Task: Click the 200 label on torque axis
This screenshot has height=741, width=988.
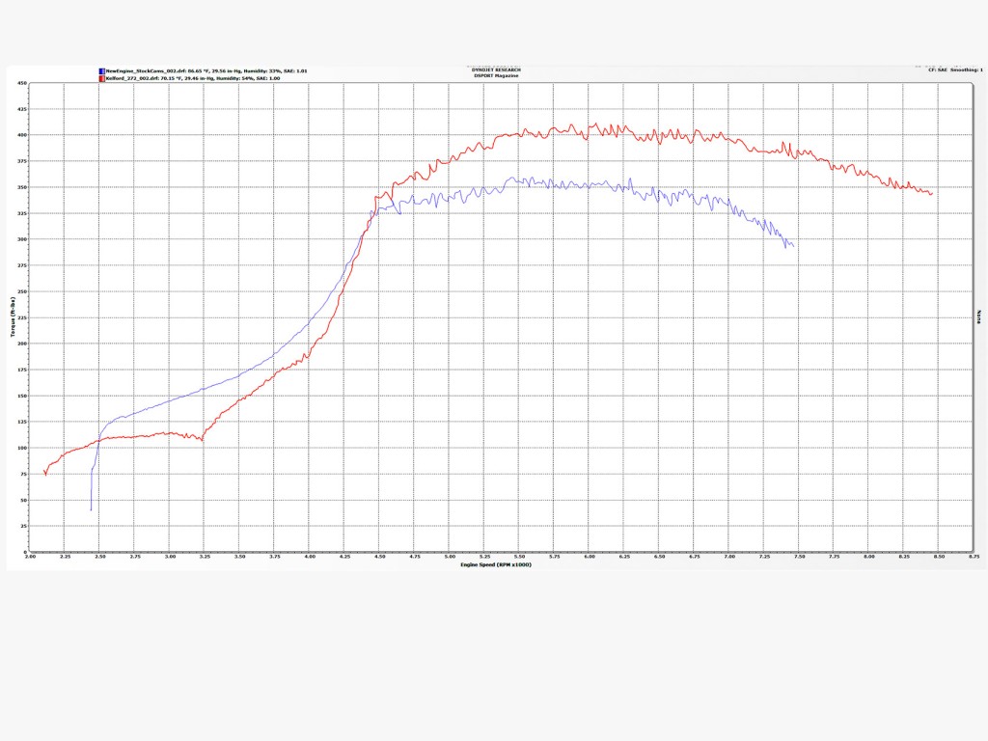Action: point(22,343)
